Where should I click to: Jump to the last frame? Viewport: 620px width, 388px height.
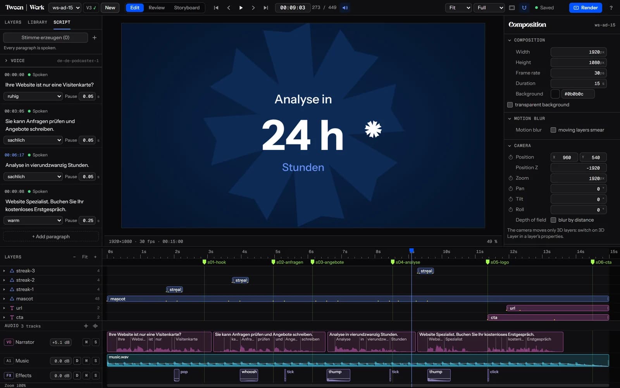pyautogui.click(x=266, y=8)
